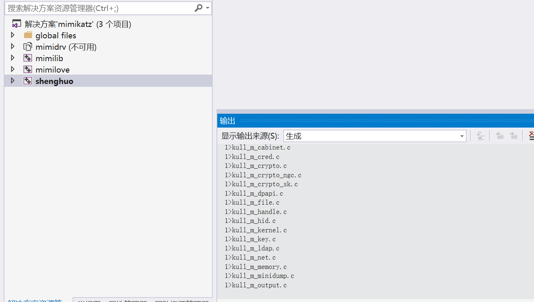
Task: Click output line kull_m_memory.c
Action: click(x=256, y=267)
